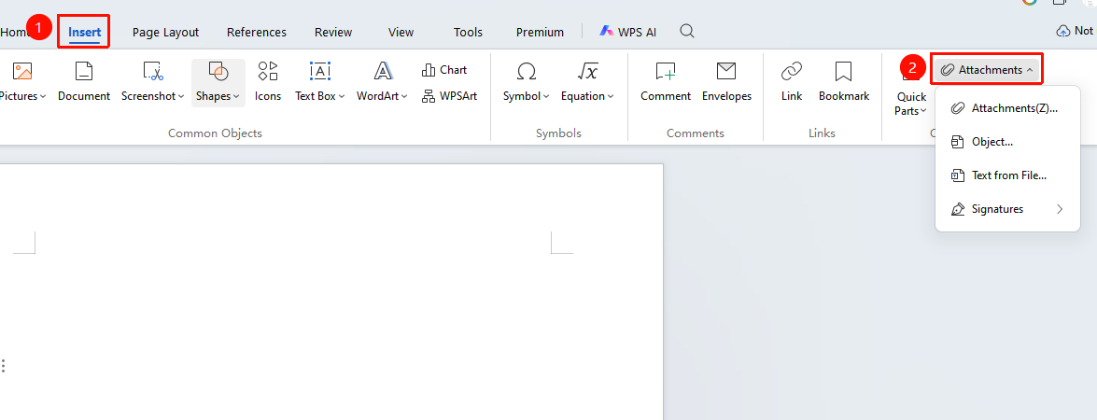Image resolution: width=1097 pixels, height=420 pixels.
Task: Collapse the Attachments dropdown button
Action: click(987, 70)
